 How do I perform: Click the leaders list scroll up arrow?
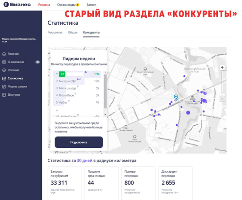point(105,73)
